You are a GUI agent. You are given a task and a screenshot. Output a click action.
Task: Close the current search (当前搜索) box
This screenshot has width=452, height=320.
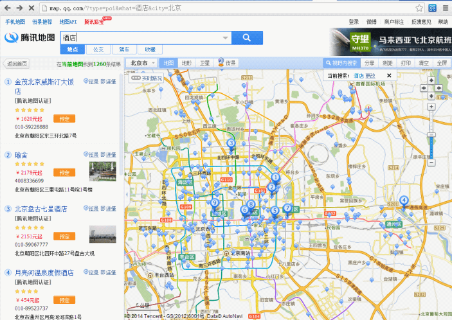(x=389, y=75)
